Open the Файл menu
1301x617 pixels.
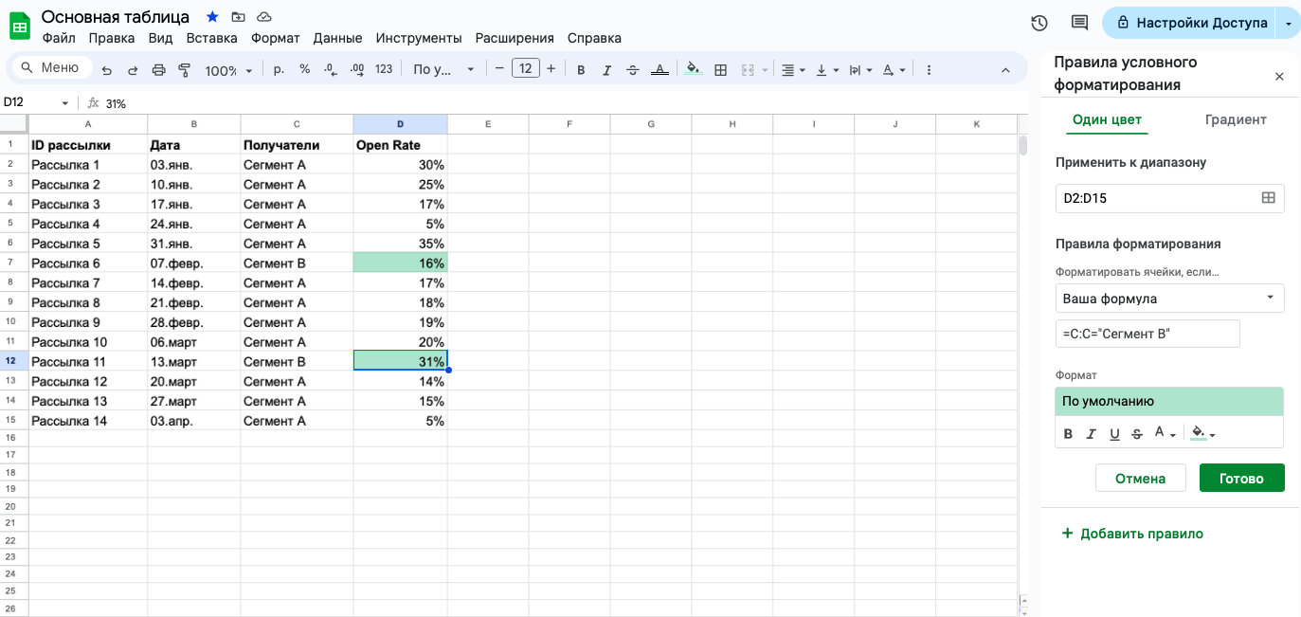(x=59, y=38)
